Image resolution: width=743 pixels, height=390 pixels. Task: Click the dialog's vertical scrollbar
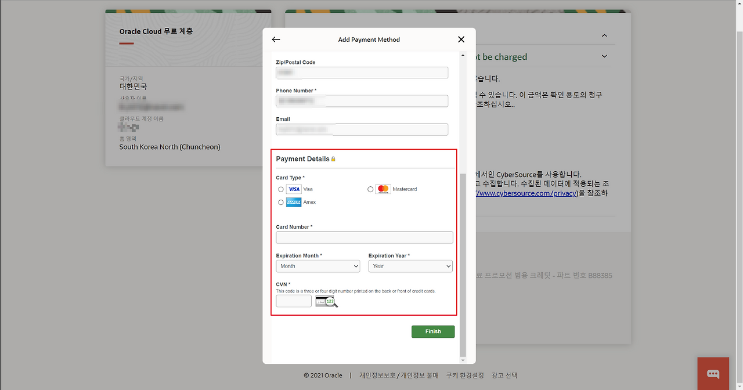(x=463, y=261)
